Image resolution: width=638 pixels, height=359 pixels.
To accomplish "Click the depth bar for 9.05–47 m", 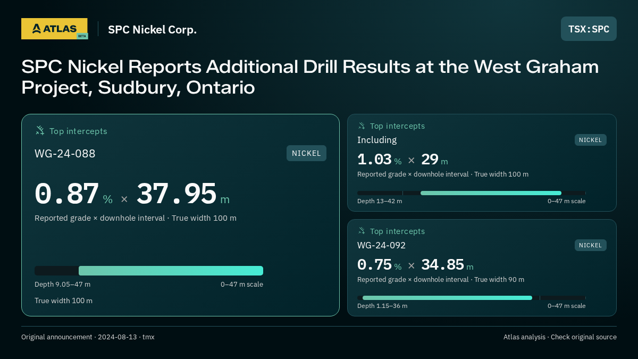I will tap(149, 271).
